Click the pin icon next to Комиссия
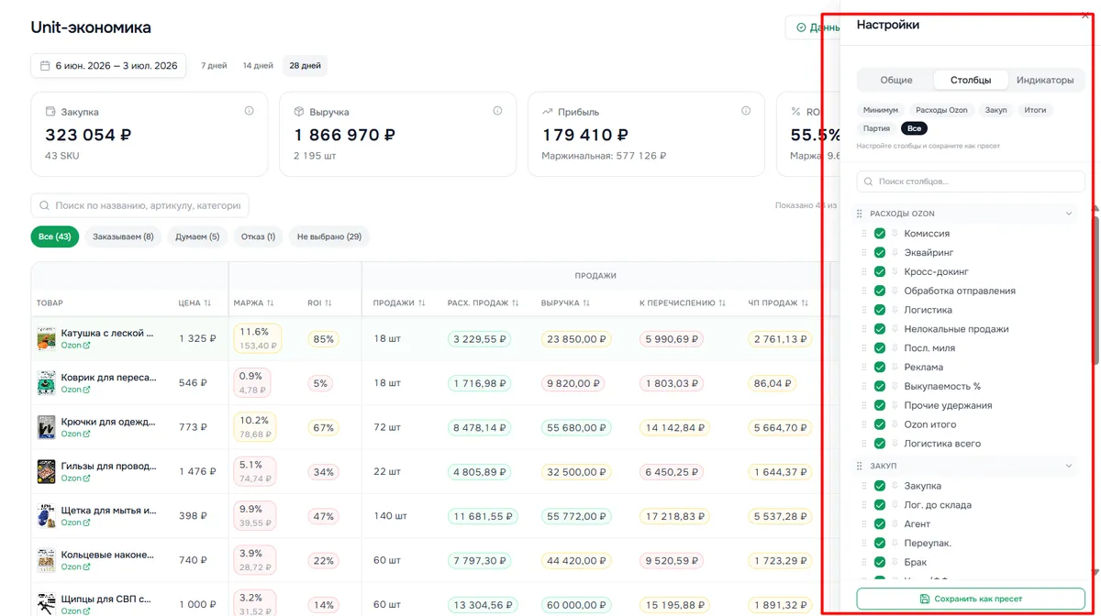Viewport: 1101px width, 616px height. pyautogui.click(x=895, y=234)
